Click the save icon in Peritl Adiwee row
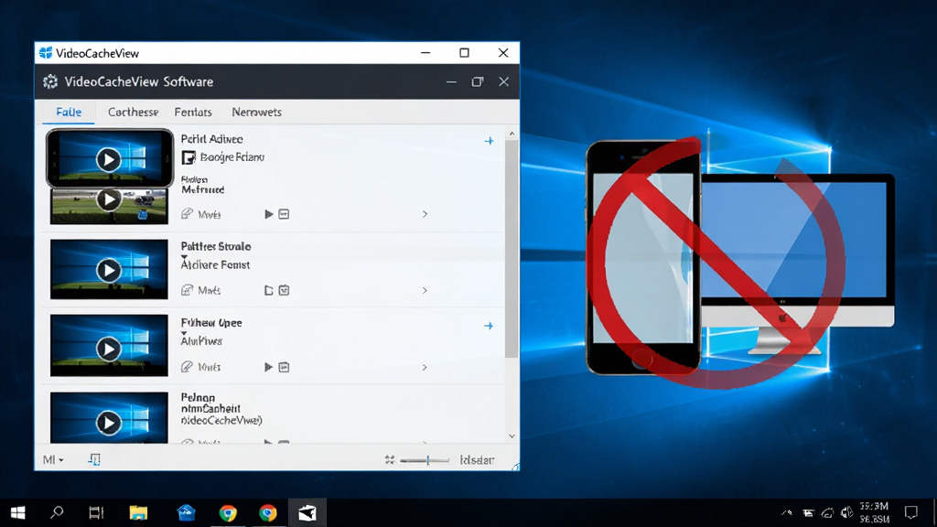This screenshot has width=937, height=527. tap(284, 214)
